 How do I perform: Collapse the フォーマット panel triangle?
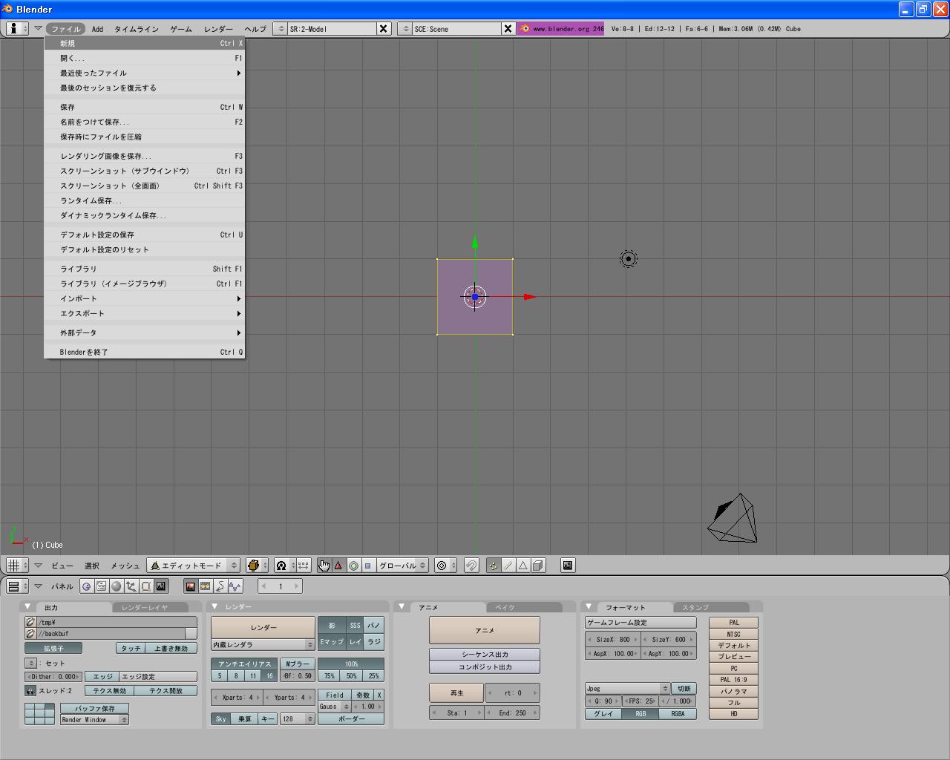(x=589, y=607)
